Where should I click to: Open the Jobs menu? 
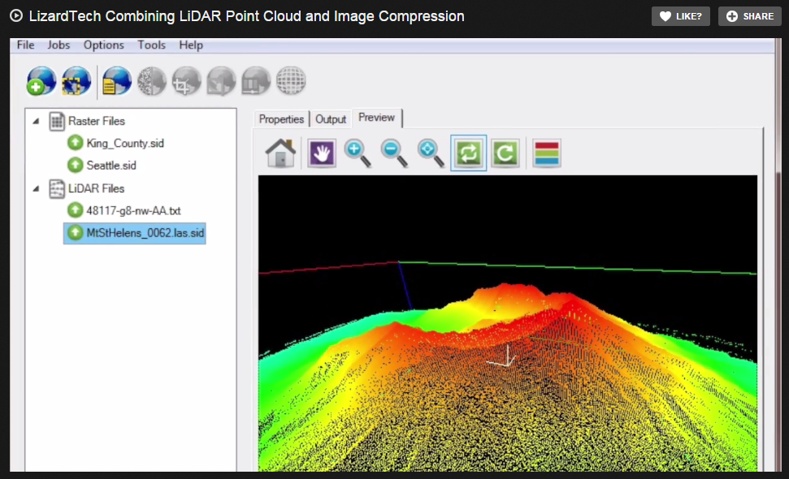(58, 45)
